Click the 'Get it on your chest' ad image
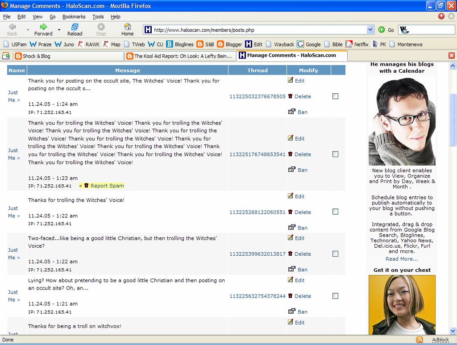 402,304
